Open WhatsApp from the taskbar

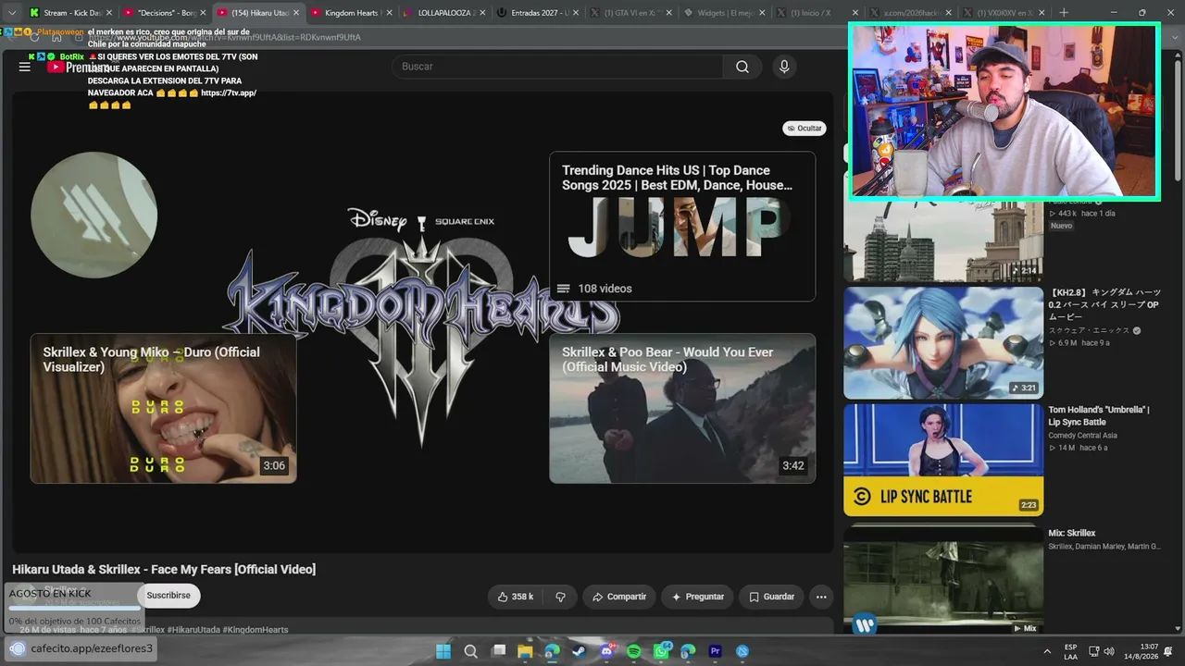coord(661,651)
